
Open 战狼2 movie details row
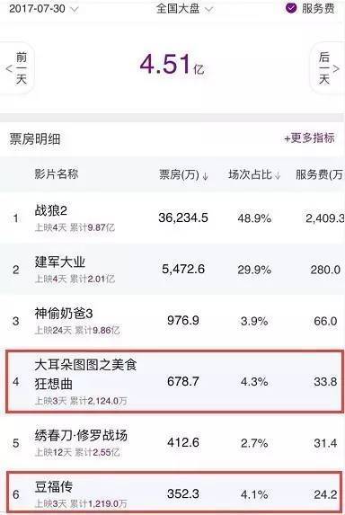(172, 218)
